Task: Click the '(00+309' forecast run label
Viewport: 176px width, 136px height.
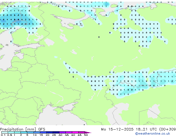Action: [167, 129]
